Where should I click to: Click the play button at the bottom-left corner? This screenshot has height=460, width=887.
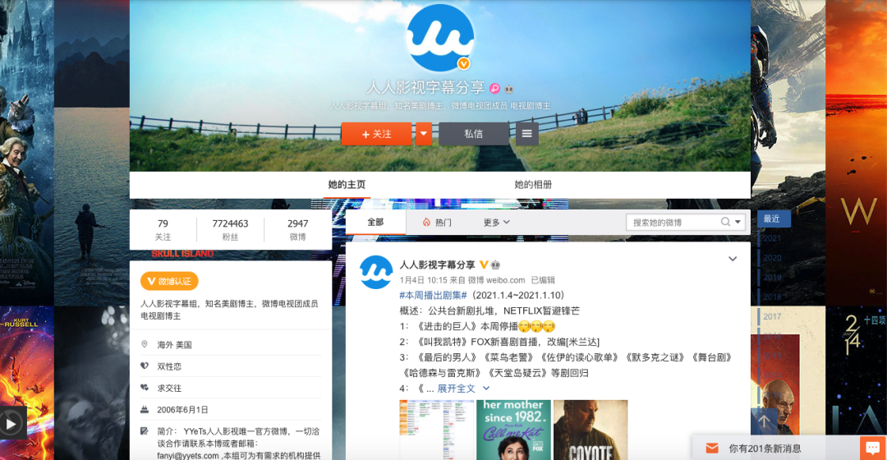pos(11,423)
